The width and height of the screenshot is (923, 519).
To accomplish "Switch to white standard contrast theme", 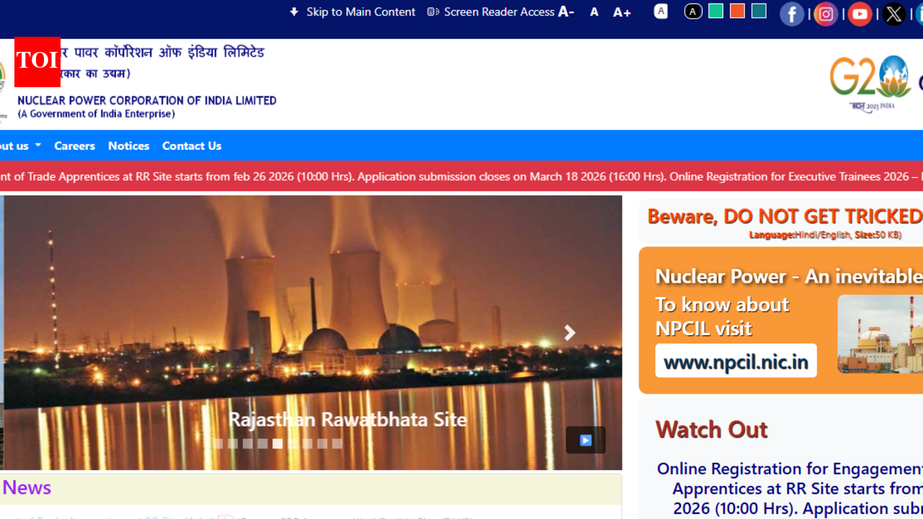I will coord(661,12).
